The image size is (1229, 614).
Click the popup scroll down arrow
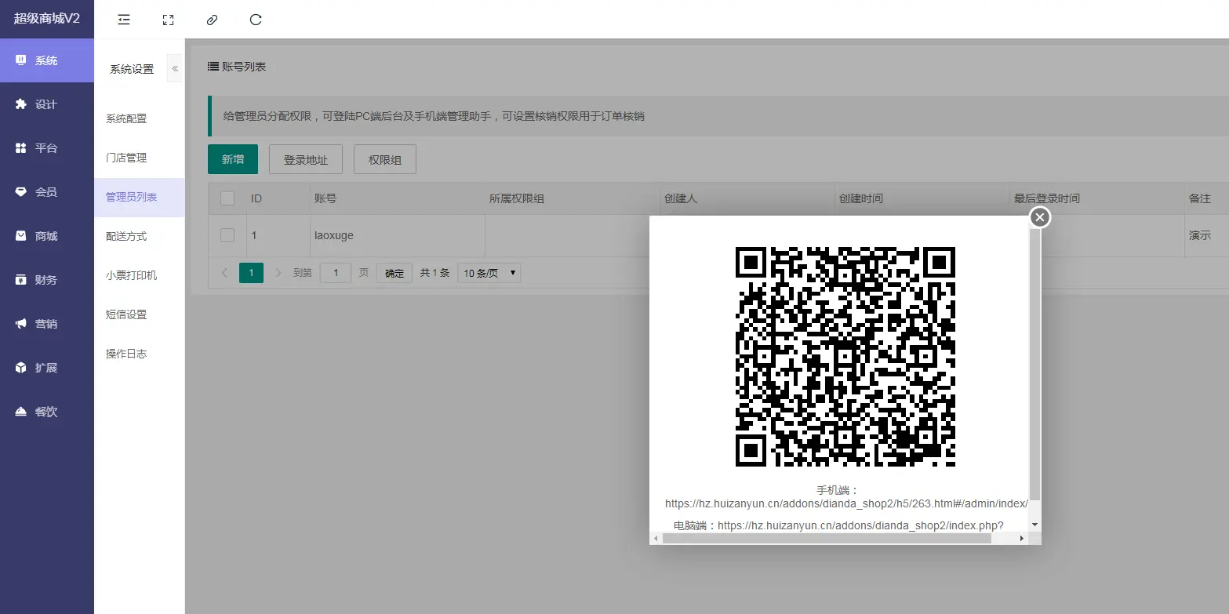(x=1035, y=524)
